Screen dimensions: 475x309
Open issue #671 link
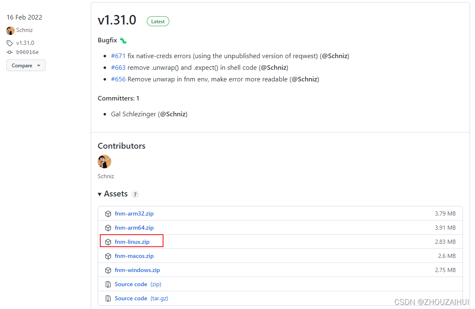[118, 56]
